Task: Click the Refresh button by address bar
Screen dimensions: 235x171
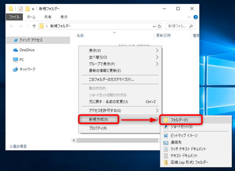Action: pyautogui.click(x=159, y=26)
